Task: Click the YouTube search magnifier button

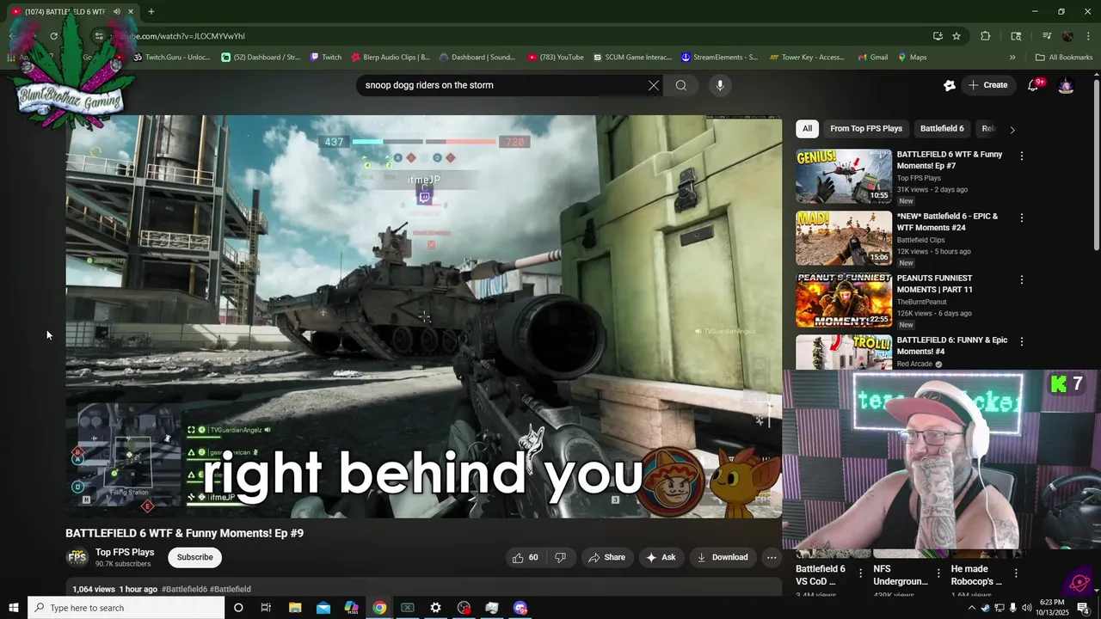Action: 681,85
